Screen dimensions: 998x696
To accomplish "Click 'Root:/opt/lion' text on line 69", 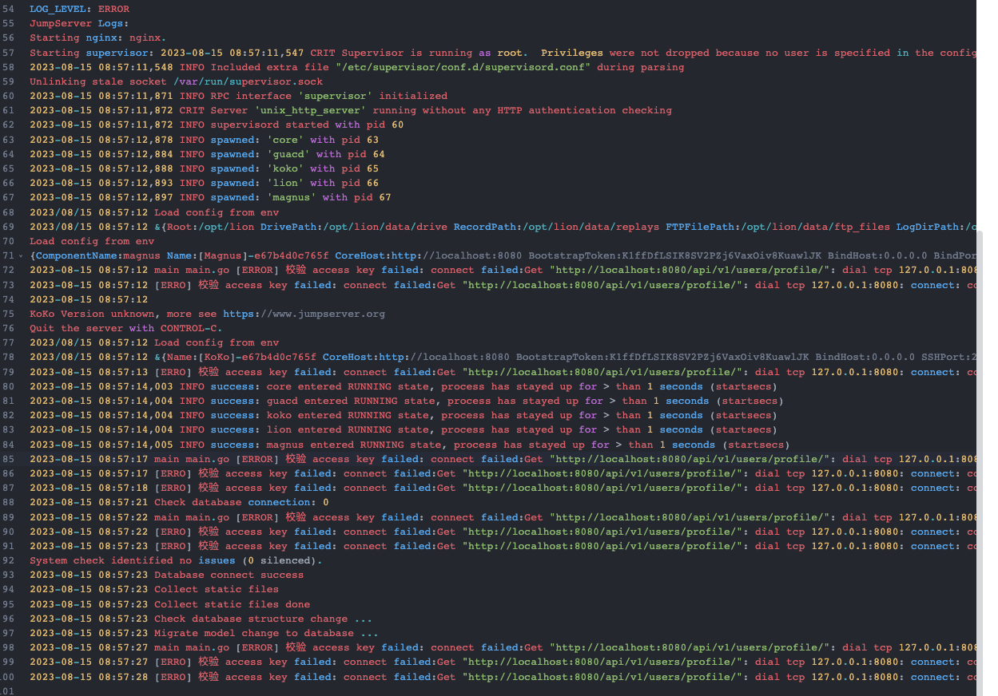I will click(x=210, y=227).
